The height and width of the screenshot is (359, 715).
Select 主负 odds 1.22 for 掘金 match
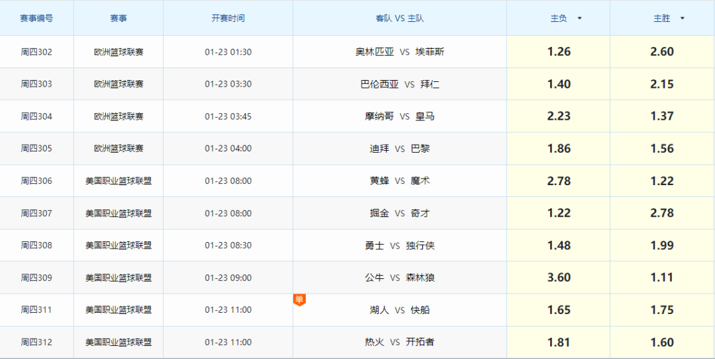[559, 213]
